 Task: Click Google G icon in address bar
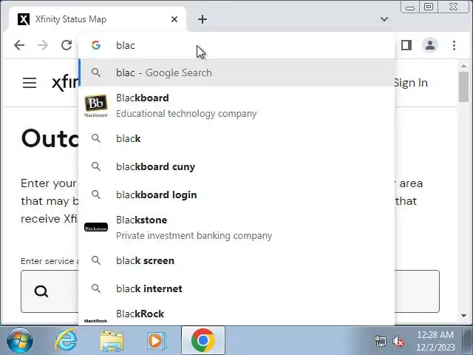click(x=96, y=45)
